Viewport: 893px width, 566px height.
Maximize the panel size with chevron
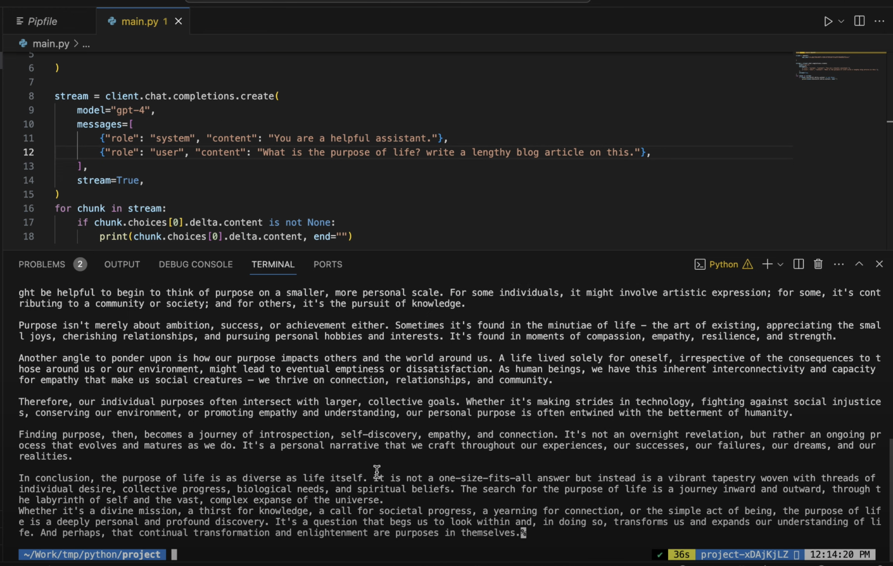(x=859, y=264)
